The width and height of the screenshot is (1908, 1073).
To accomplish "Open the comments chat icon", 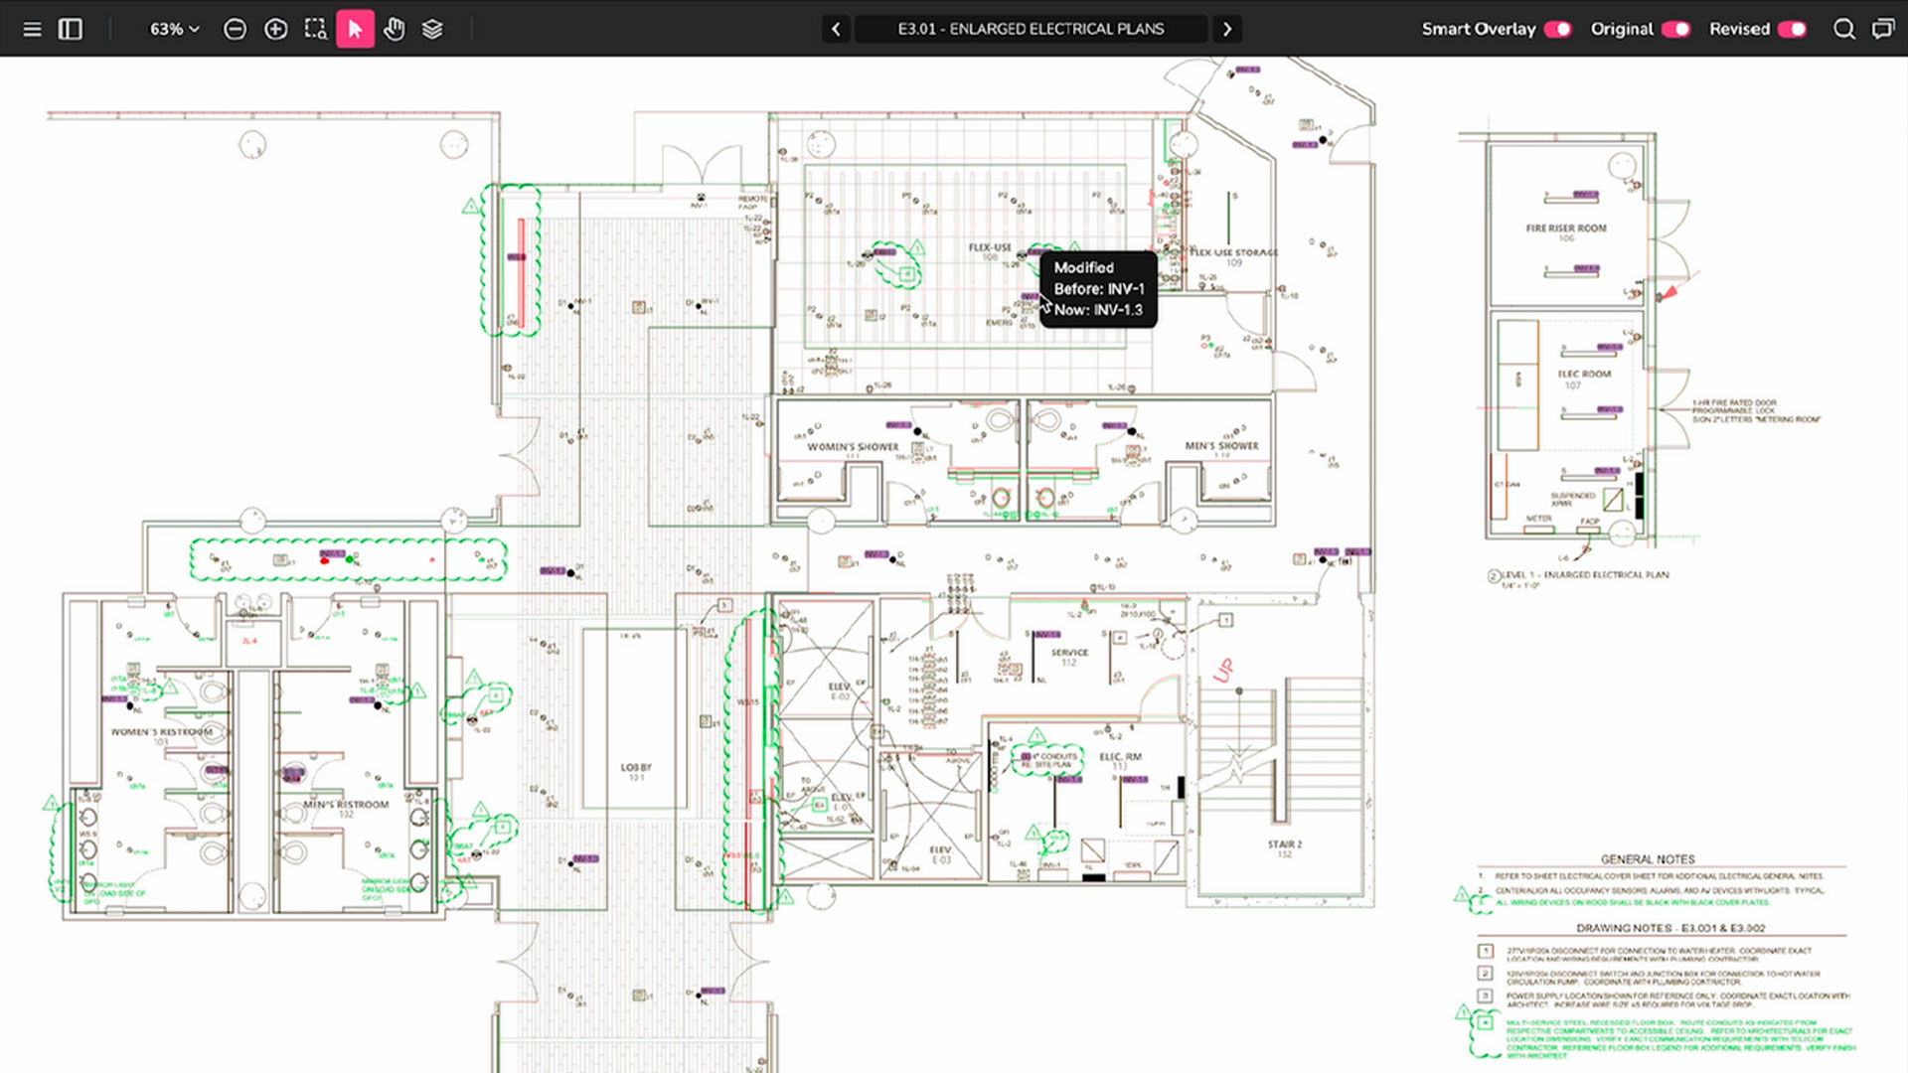I will click(x=1882, y=29).
